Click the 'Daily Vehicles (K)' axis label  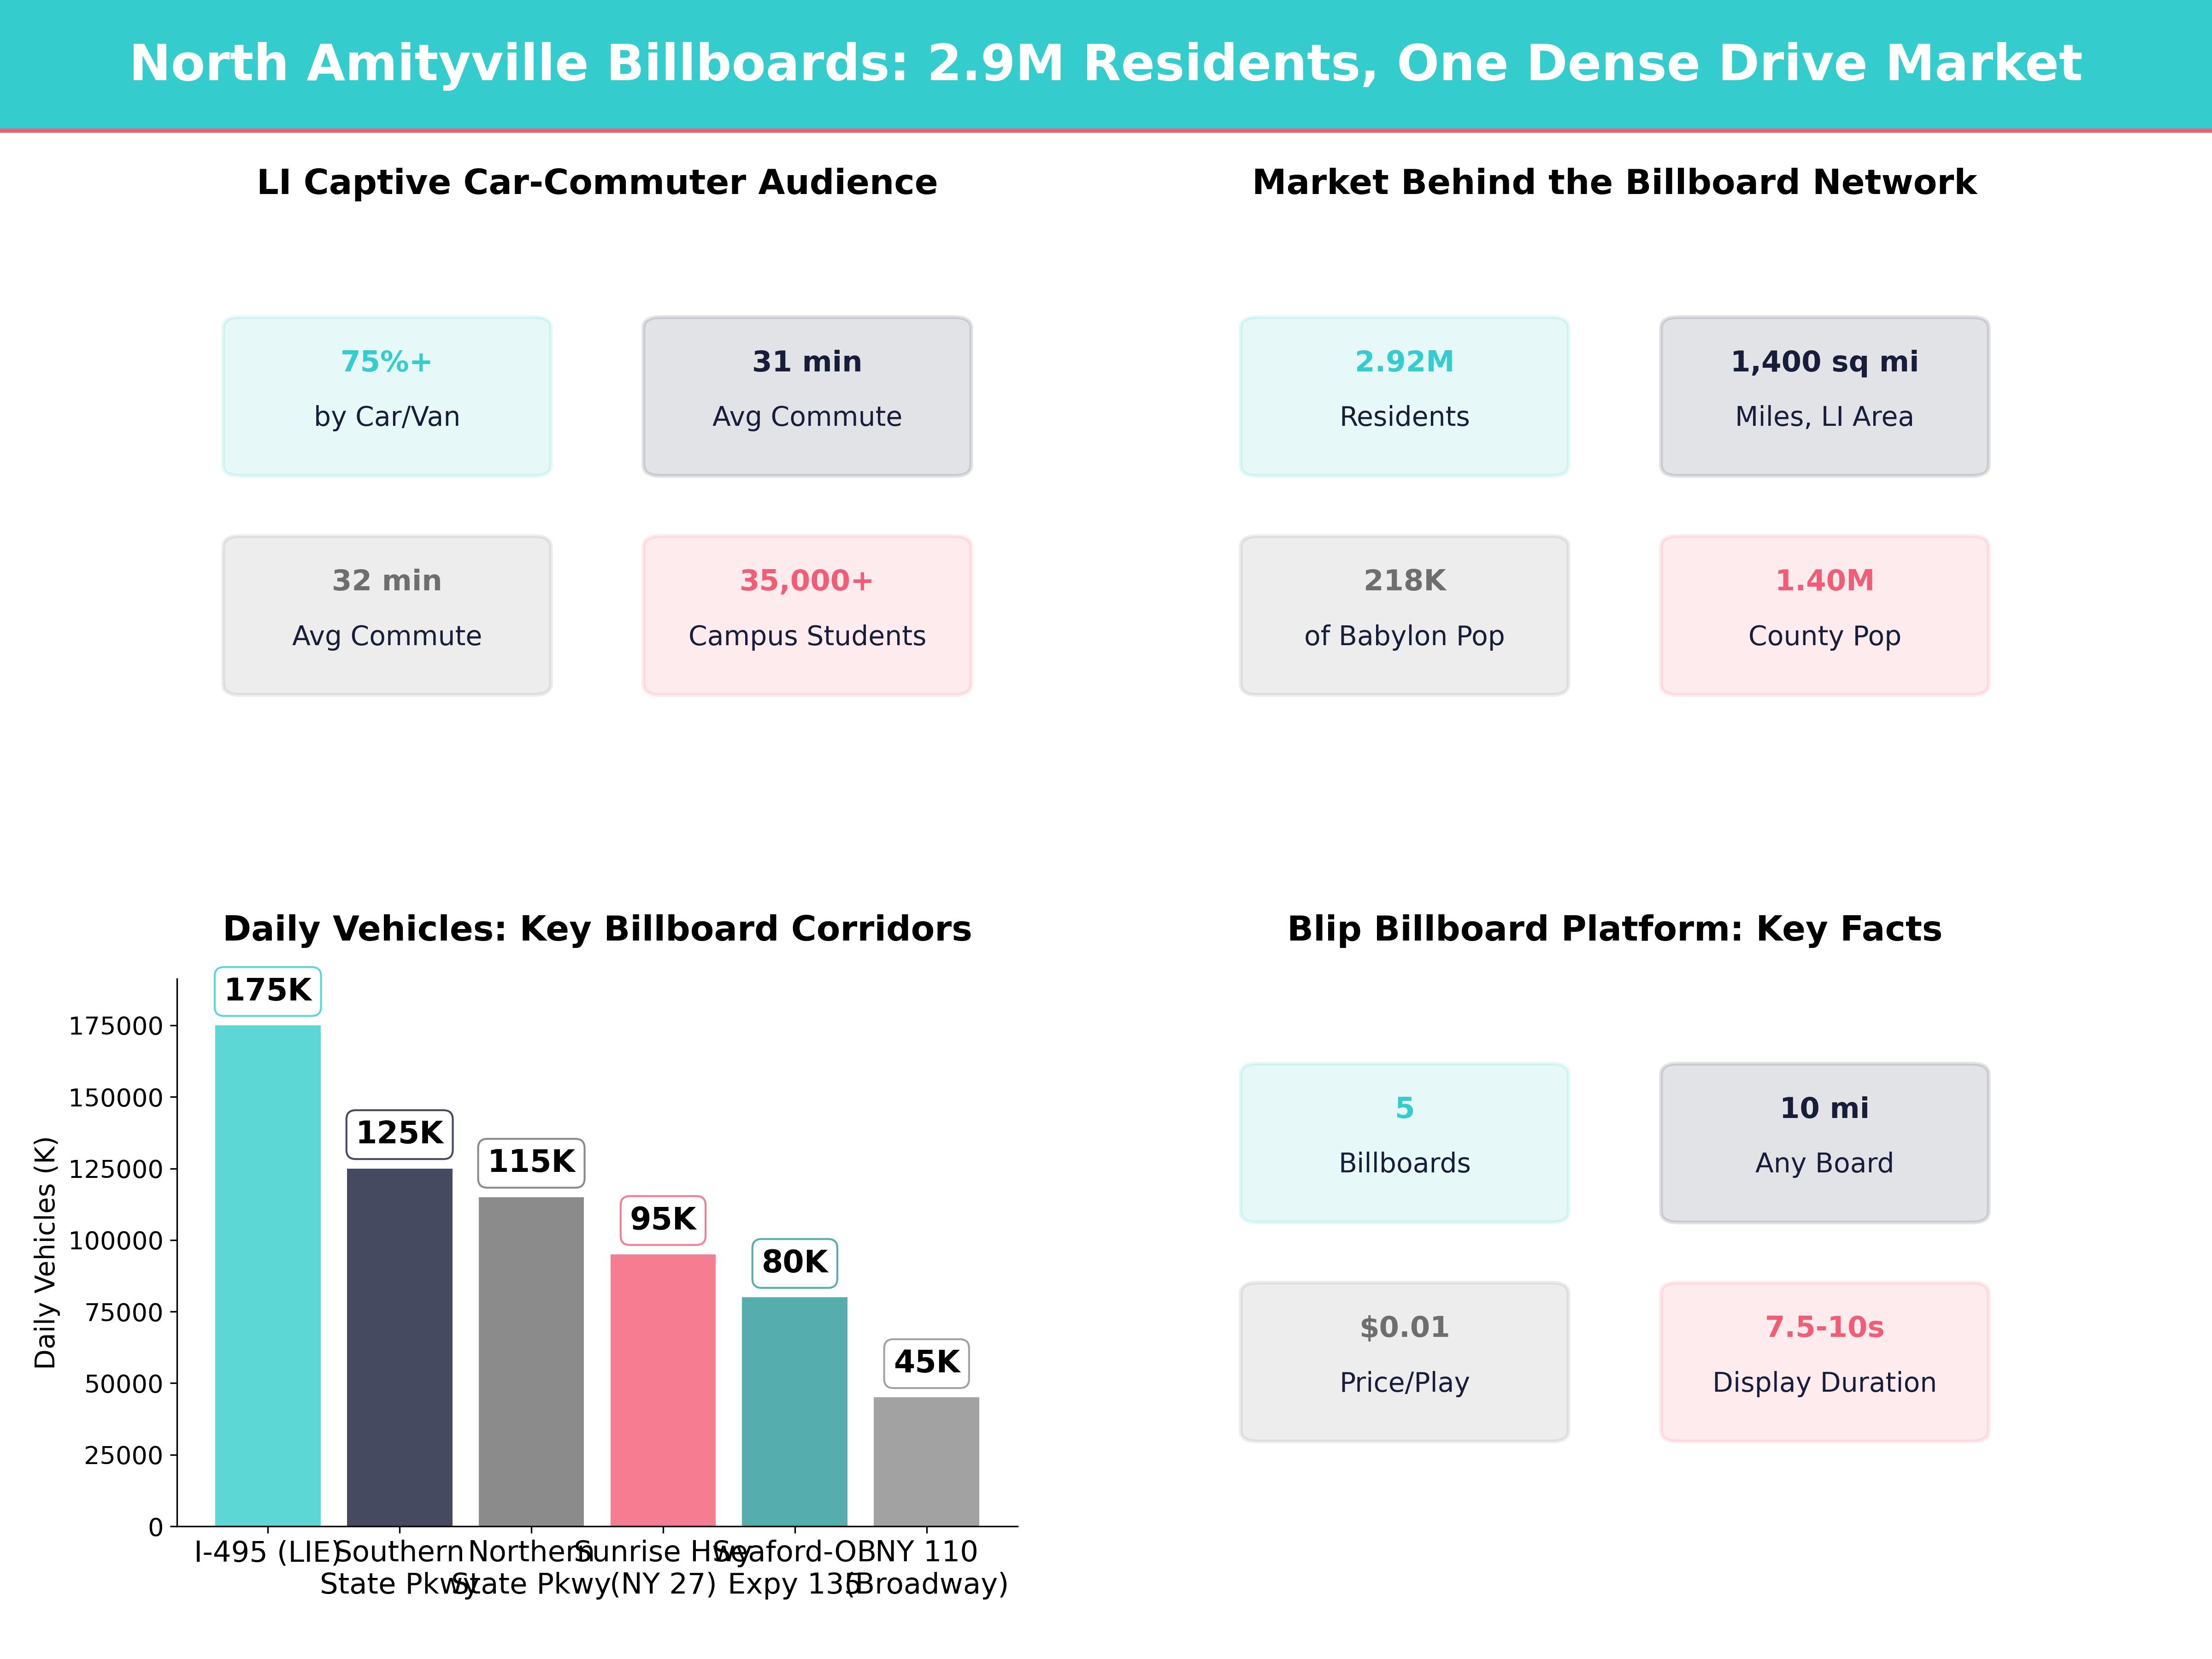[x=45, y=1252]
